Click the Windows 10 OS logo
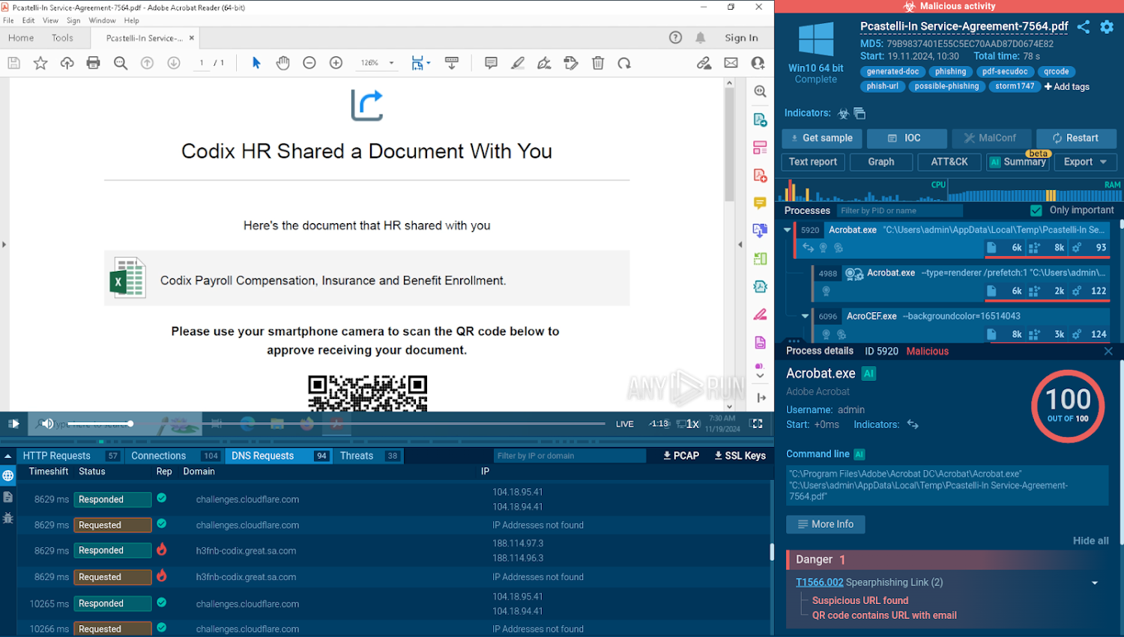1124x637 pixels. click(816, 40)
